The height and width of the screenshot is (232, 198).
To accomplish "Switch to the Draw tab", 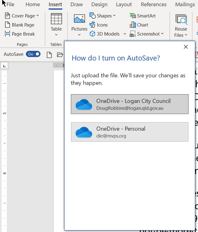I will coord(76,4).
